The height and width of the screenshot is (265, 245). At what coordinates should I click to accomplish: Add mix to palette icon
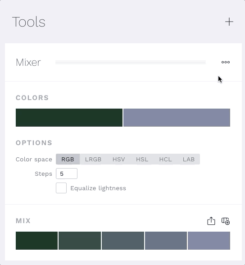tap(226, 221)
